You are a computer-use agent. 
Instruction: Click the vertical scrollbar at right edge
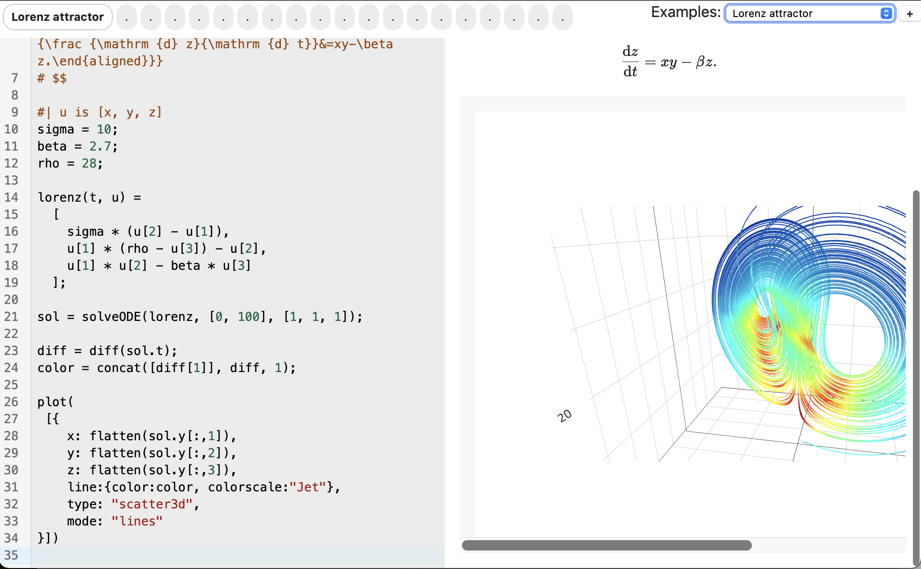(916, 379)
